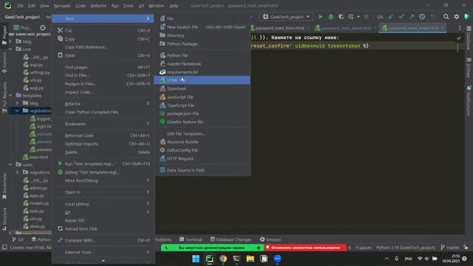Open the Notifications side panel
The height and width of the screenshot is (266, 473).
(469, 100)
